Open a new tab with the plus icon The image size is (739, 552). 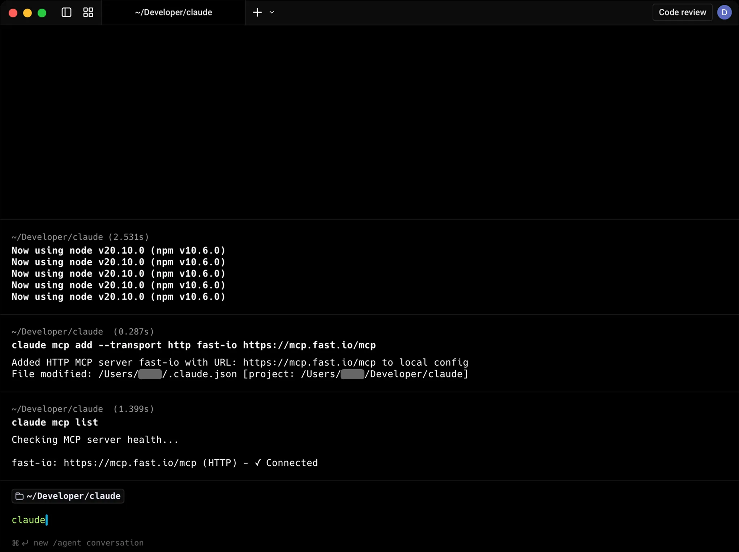pos(257,12)
